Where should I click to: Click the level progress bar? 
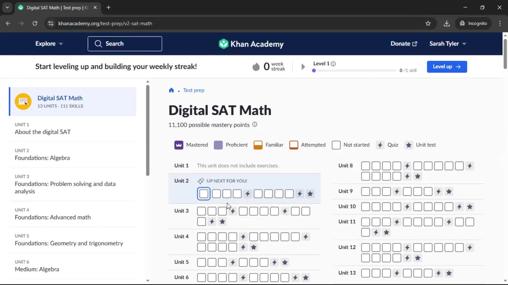(354, 70)
